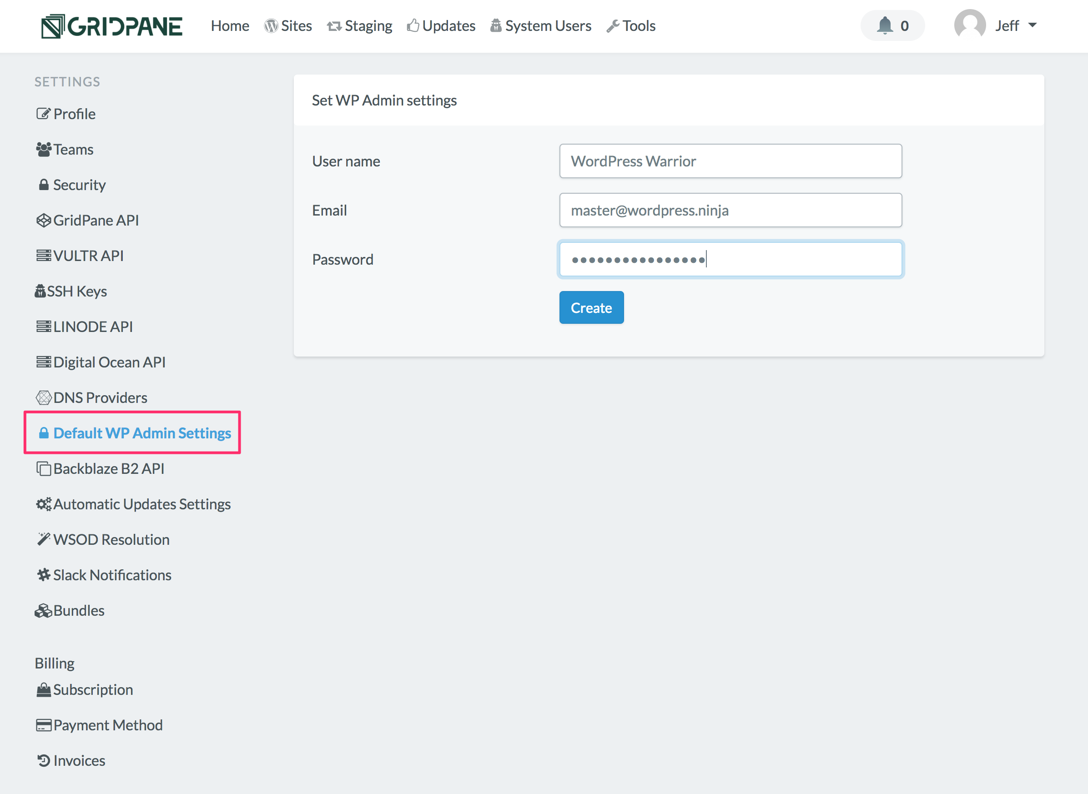Open the Automatic Updates Settings link
1088x794 pixels.
(142, 504)
